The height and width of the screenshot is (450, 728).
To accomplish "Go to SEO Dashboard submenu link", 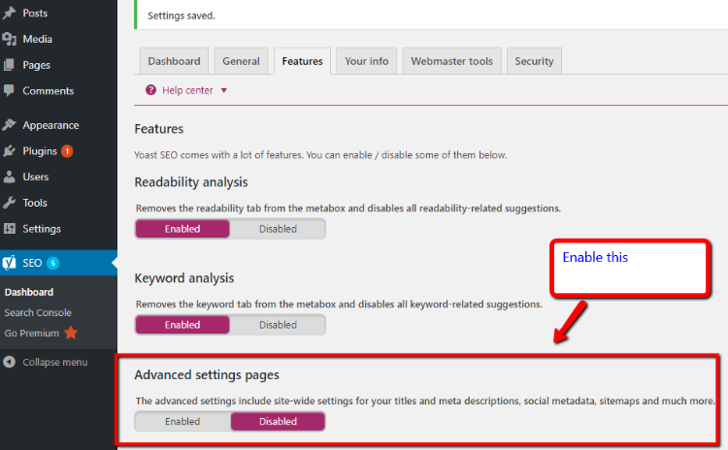I will pos(29,292).
